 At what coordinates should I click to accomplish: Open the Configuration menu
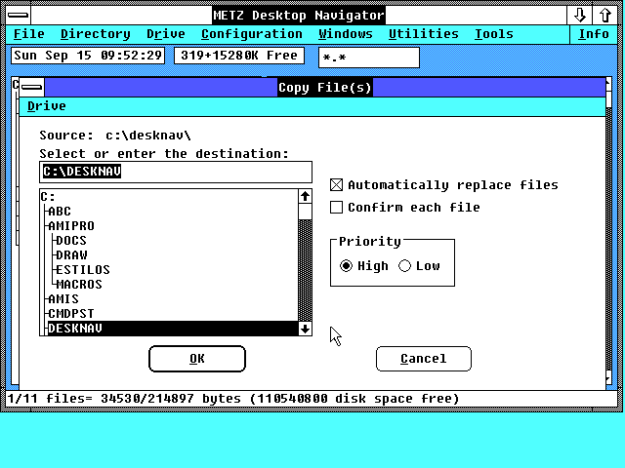[252, 34]
